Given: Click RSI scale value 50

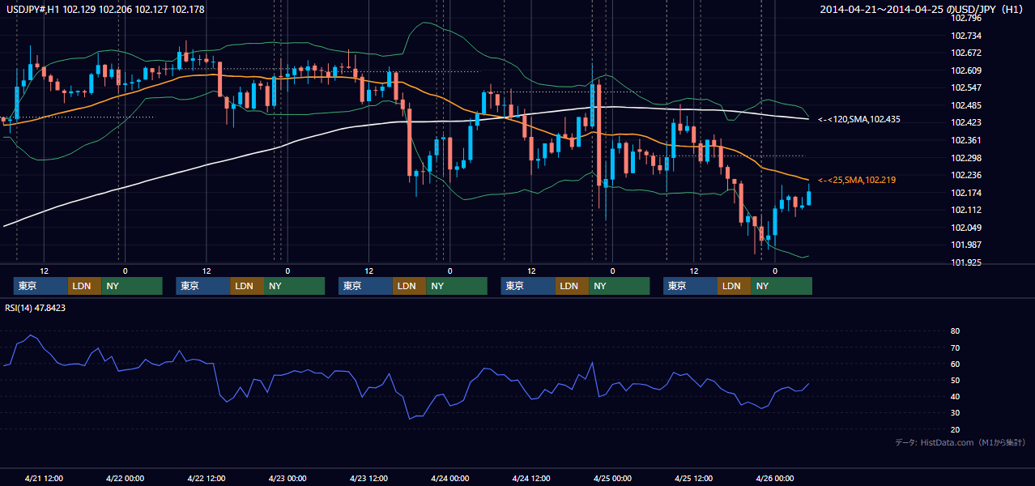Looking at the screenshot, I should pos(956,380).
